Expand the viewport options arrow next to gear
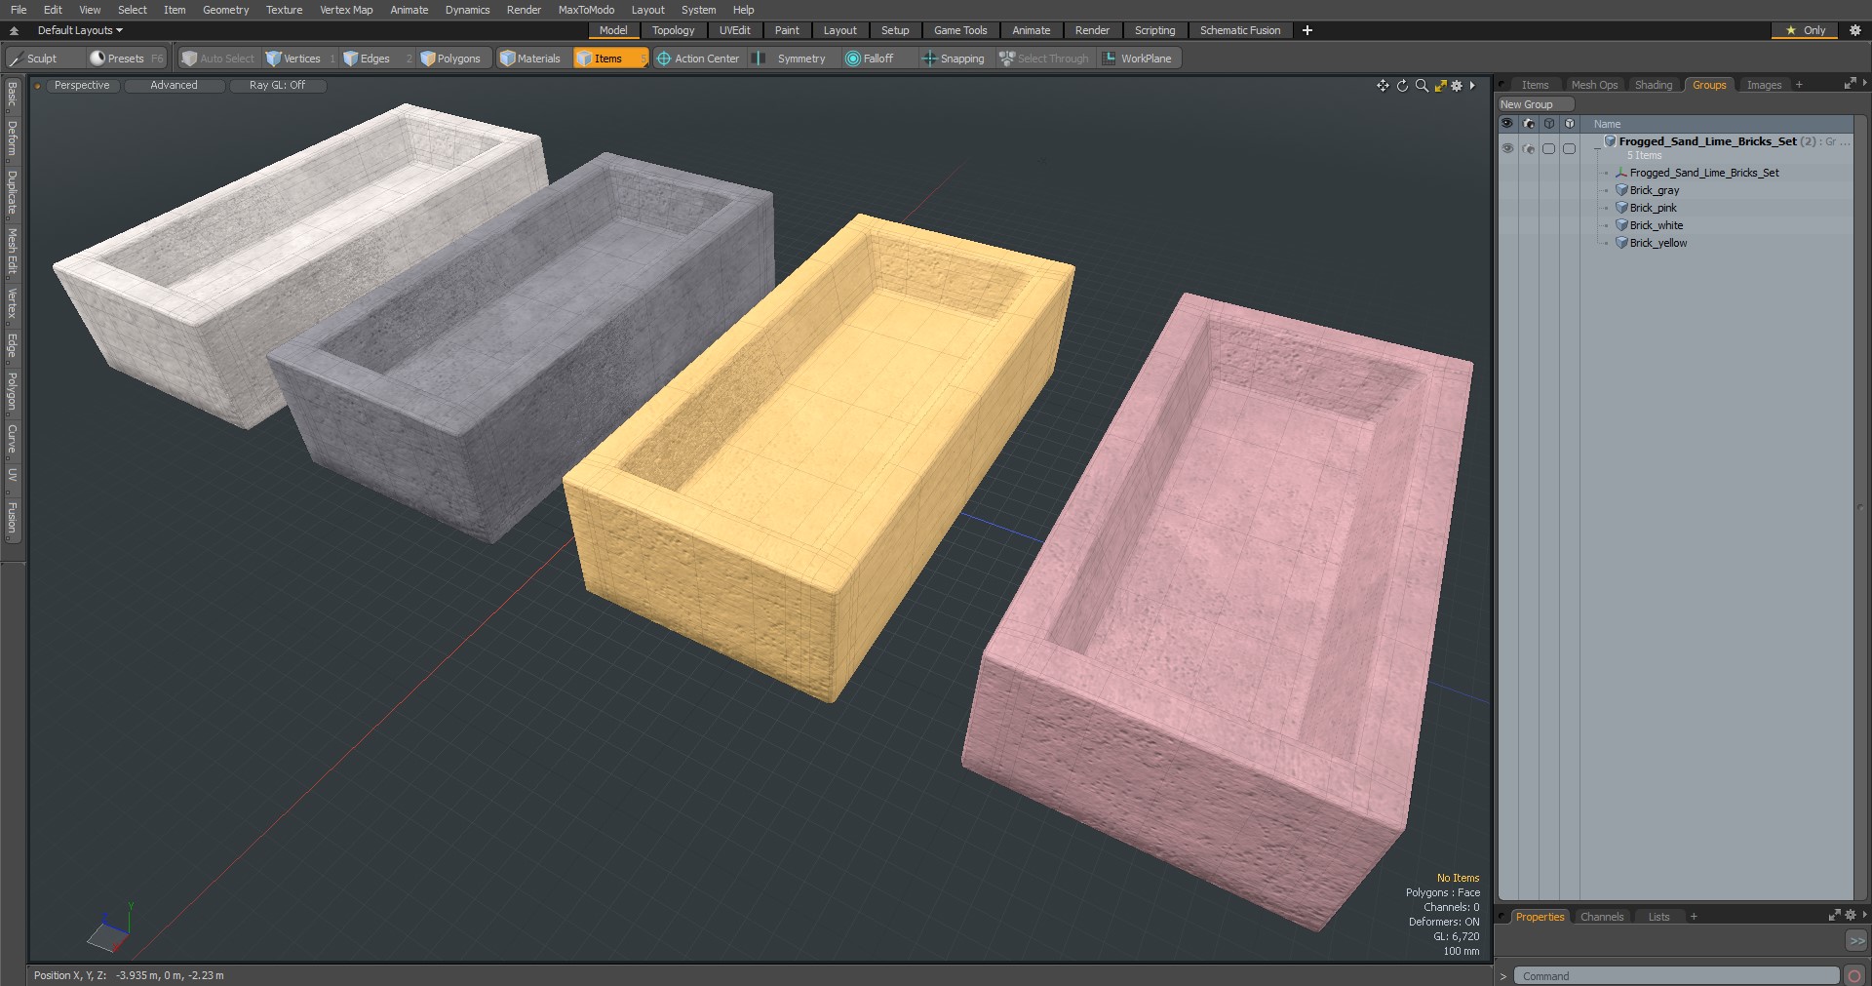 click(x=1472, y=86)
